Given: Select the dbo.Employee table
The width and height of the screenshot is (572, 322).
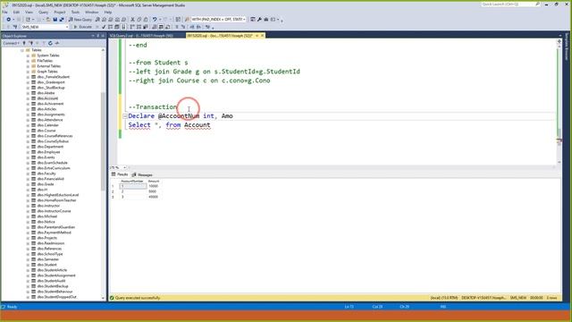Looking at the screenshot, I should coord(48,152).
